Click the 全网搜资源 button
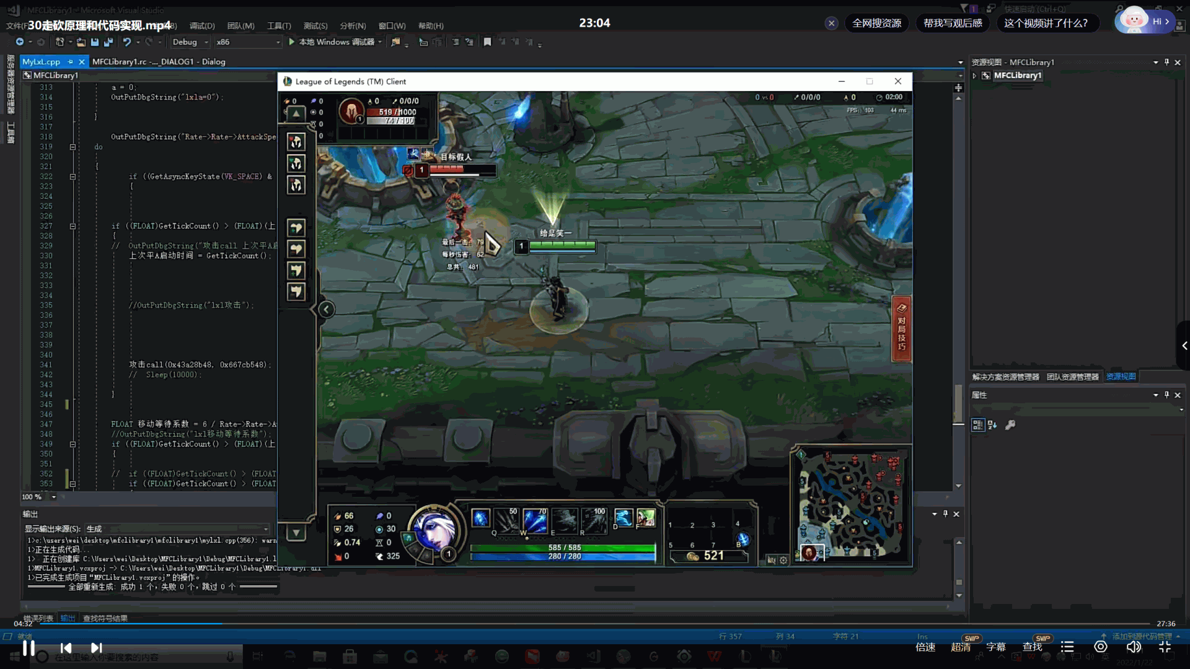 click(876, 23)
